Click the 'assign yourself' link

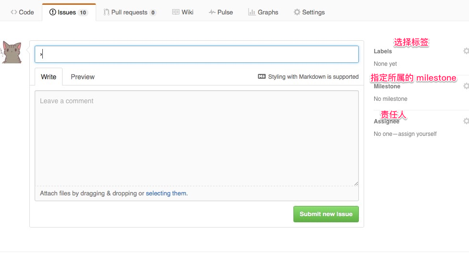(417, 134)
